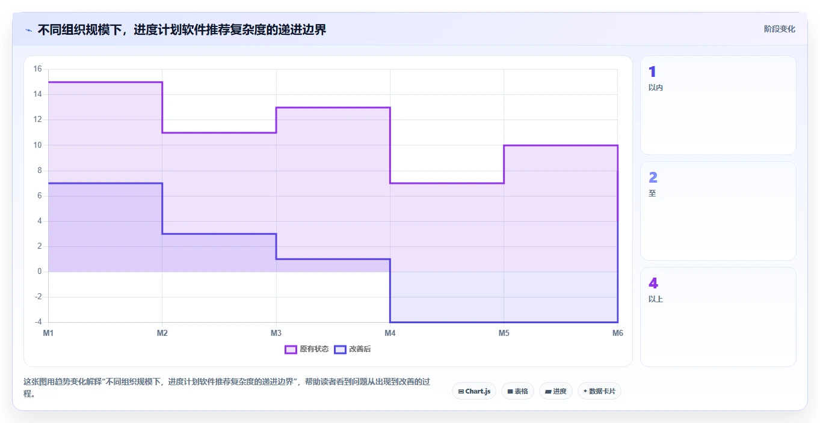Click the y-axis value 10
The image size is (820, 423).
pyautogui.click(x=37, y=145)
